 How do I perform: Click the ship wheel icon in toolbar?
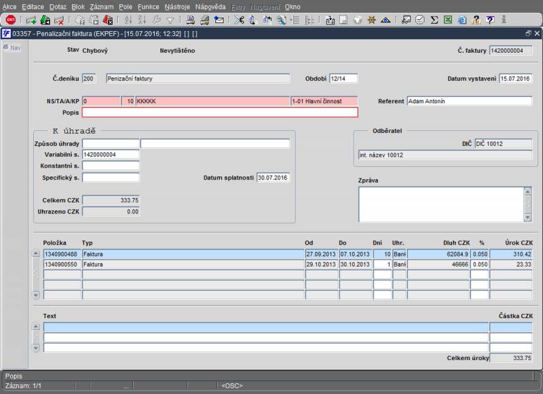371,20
